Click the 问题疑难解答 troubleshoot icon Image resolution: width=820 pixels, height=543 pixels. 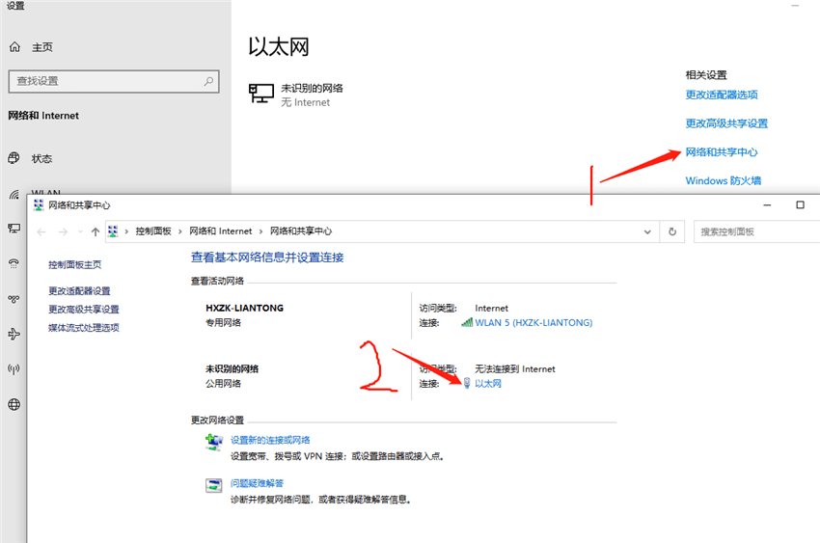pyautogui.click(x=213, y=485)
